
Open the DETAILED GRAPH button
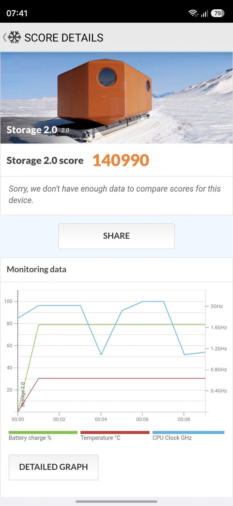(53, 467)
